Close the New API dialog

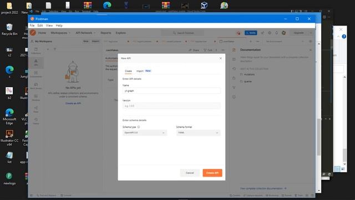221,58
